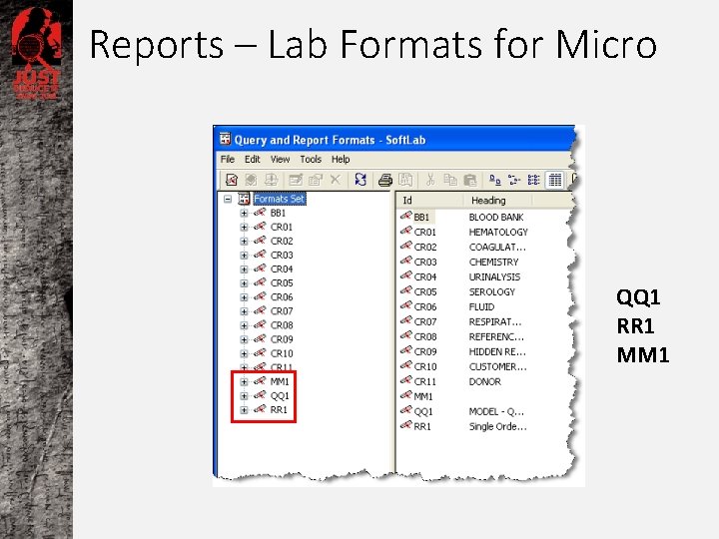
Task: Open the Help menu
Action: [x=341, y=159]
